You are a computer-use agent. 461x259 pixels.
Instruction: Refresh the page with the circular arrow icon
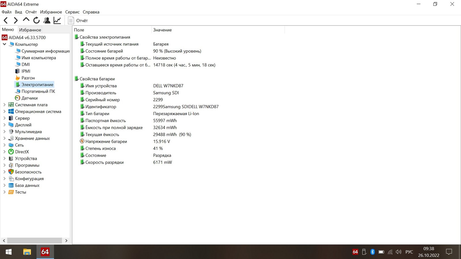(36, 20)
